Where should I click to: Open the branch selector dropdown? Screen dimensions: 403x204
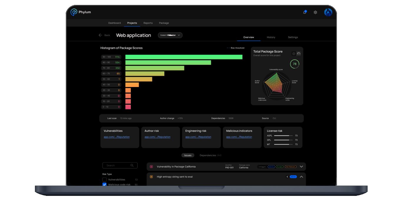point(170,35)
